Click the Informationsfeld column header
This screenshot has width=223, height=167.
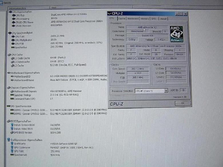(x=29, y=8)
